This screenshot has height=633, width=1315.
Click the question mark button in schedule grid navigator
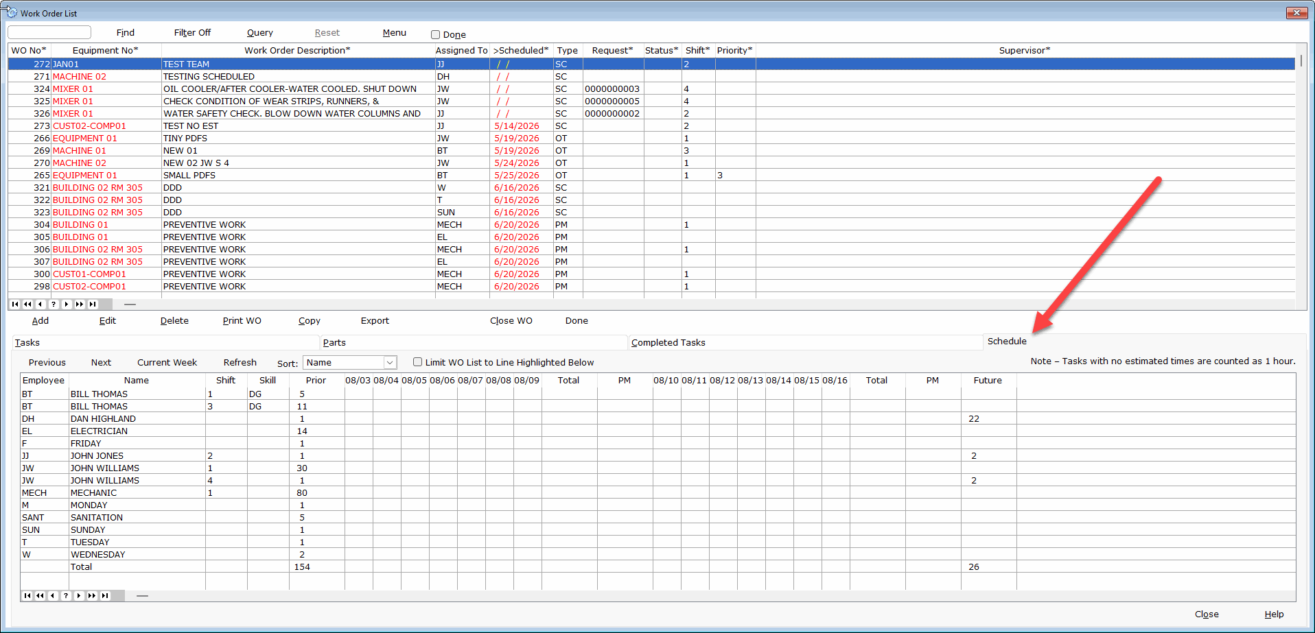tap(66, 595)
